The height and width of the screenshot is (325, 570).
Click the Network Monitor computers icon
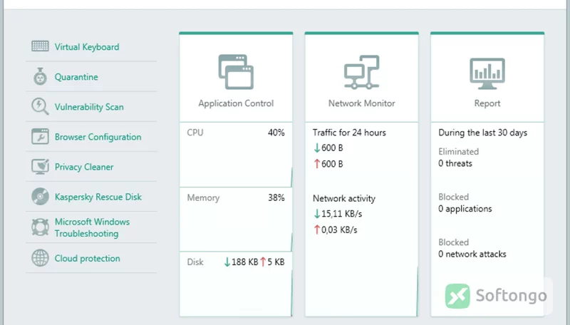click(362, 72)
